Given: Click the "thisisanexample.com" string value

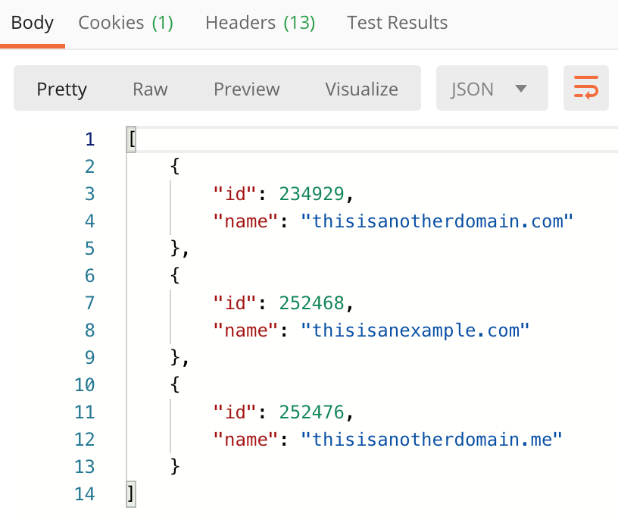Looking at the screenshot, I should (414, 330).
